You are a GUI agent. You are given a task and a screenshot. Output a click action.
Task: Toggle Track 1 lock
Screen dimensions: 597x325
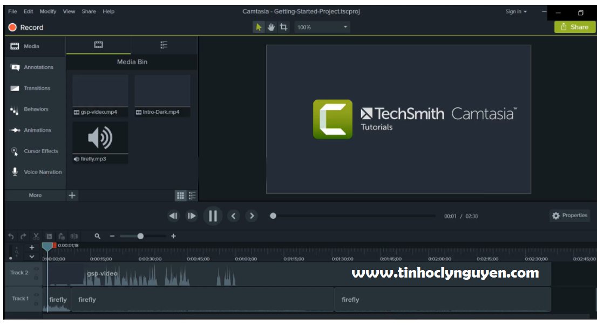[x=36, y=303]
